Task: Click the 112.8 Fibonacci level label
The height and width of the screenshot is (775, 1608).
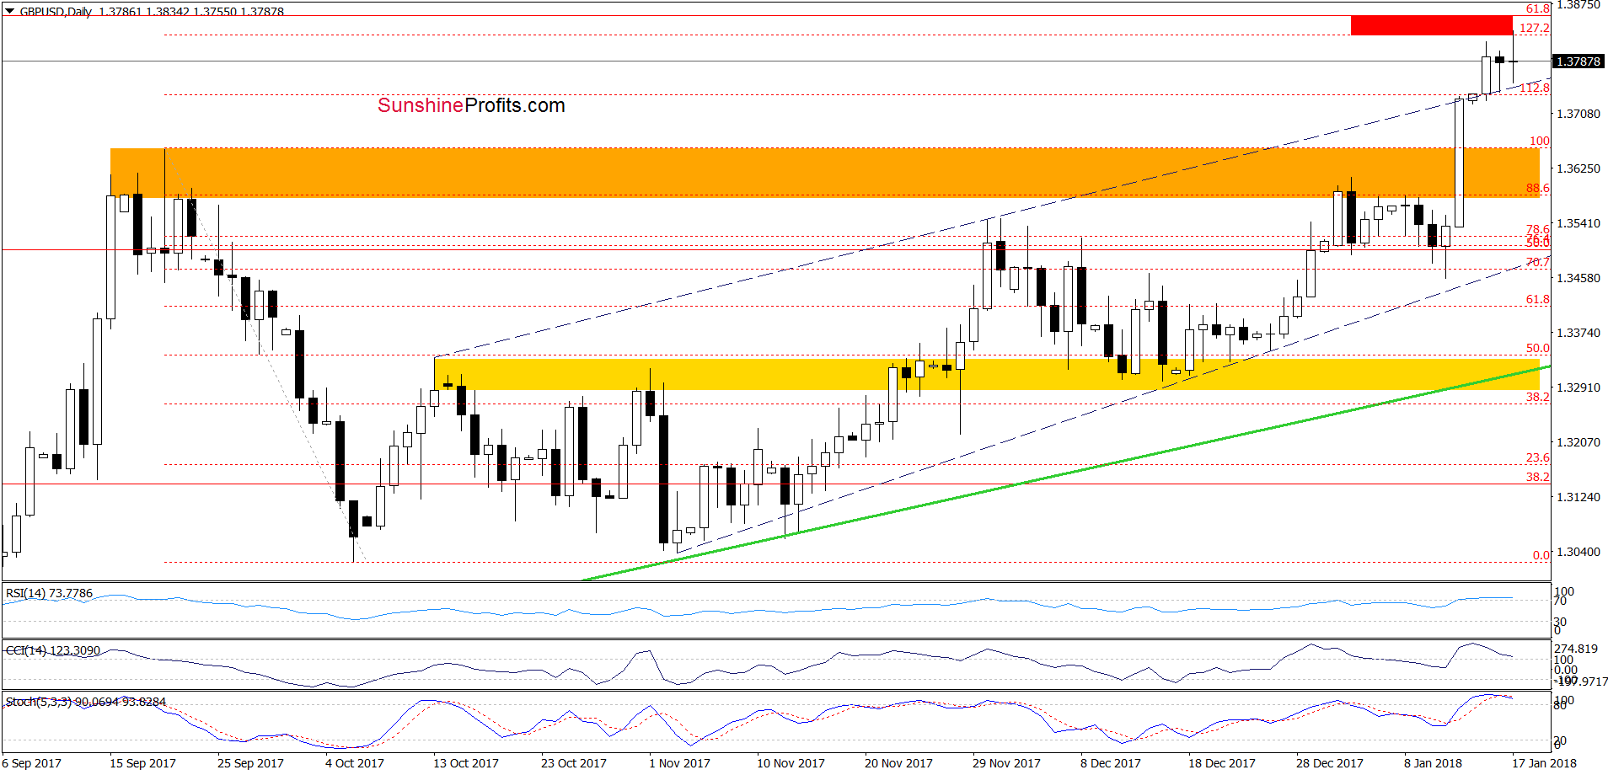Action: point(1535,88)
